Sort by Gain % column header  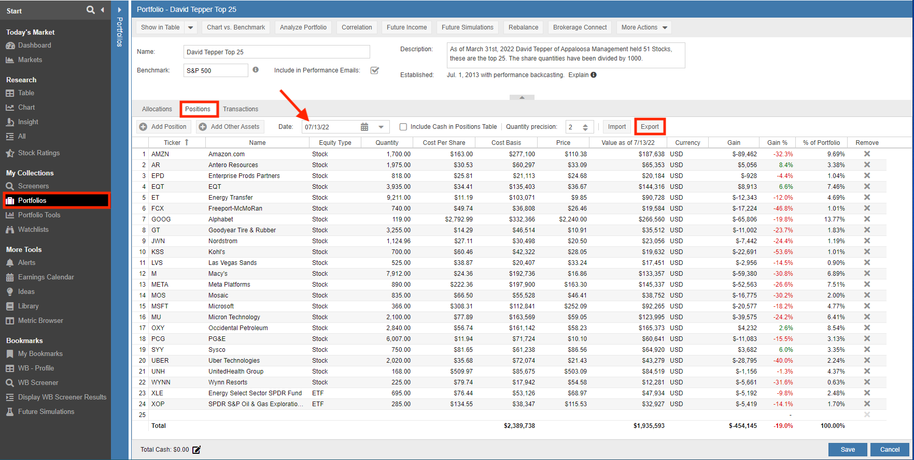point(778,142)
